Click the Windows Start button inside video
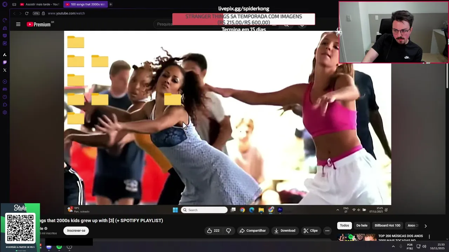 coord(175,210)
